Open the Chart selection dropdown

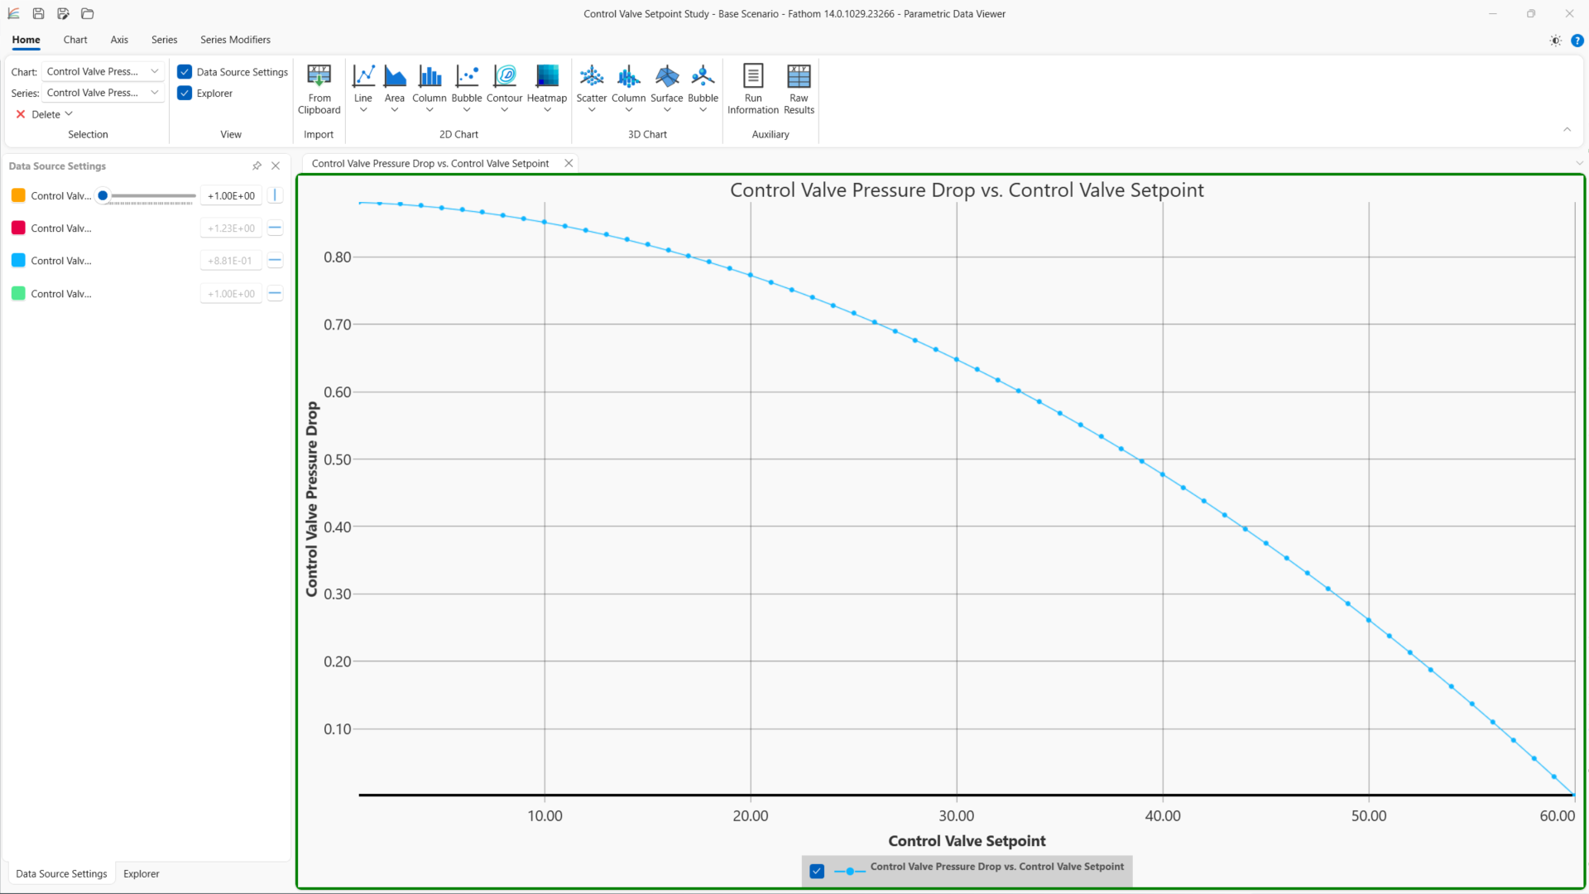pos(103,71)
